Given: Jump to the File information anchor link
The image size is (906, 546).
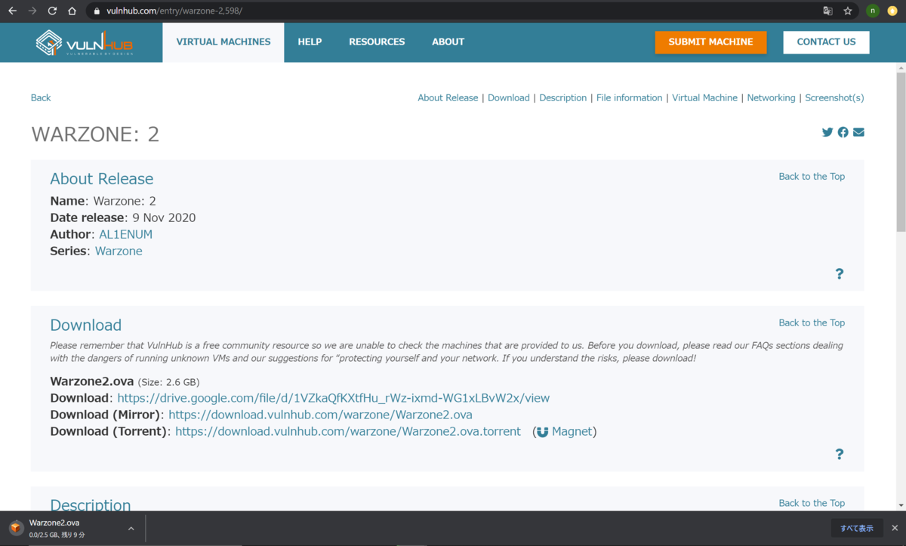Looking at the screenshot, I should point(629,97).
